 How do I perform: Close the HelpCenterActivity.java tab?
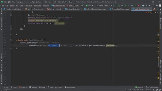click(x=23, y=9)
